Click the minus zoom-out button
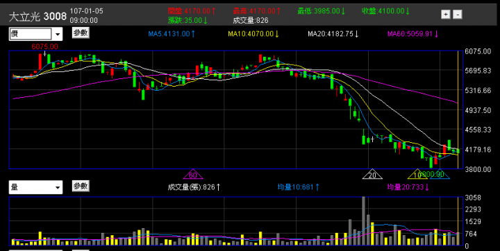Screen dimensions: 500x251 tap(458, 15)
